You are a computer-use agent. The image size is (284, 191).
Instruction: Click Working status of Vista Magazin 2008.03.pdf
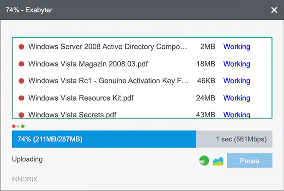pos(237,64)
